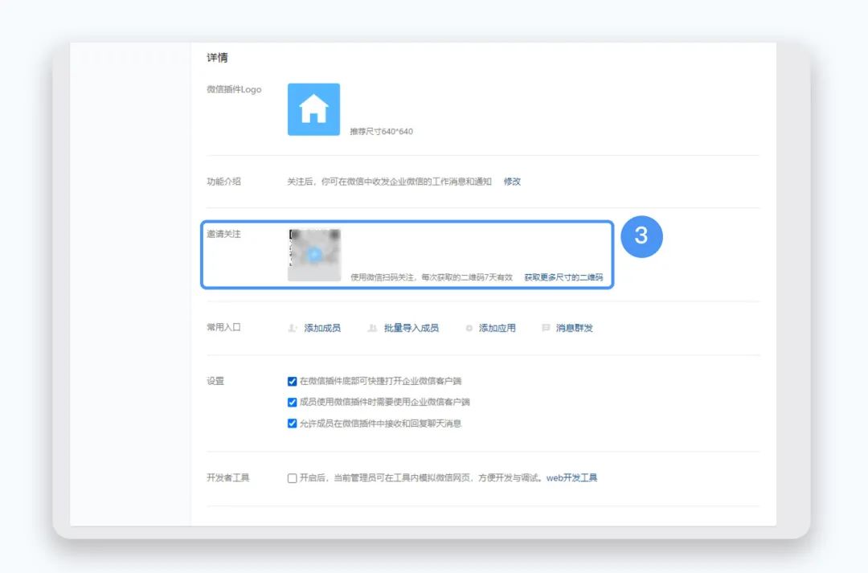Enable the 开发者工具 checkbox
The width and height of the screenshot is (868, 573).
[x=293, y=478]
